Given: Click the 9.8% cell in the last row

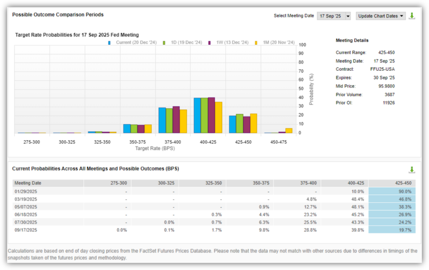Looking at the screenshot, I should tap(250, 230).
